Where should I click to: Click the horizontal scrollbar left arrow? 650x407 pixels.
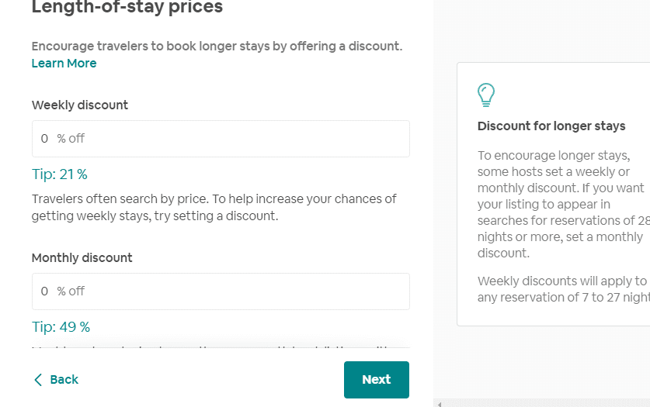[439, 404]
